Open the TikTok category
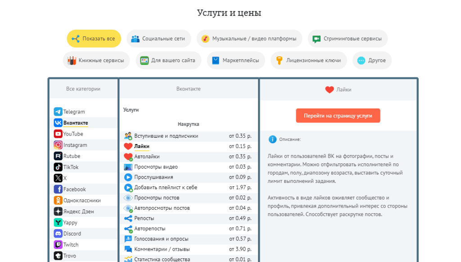This screenshot has width=461, height=262. coord(83,167)
